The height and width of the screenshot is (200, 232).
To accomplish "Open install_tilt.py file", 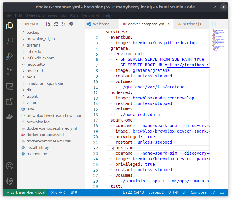I will tap(51, 148).
